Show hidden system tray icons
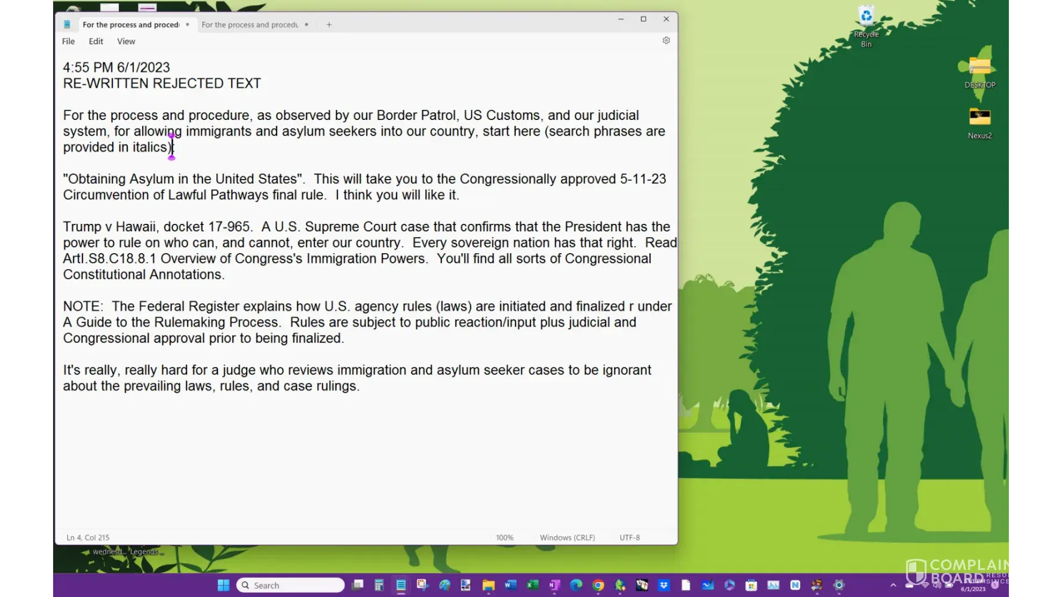Viewport: 1062px width, 597px height. (x=893, y=586)
